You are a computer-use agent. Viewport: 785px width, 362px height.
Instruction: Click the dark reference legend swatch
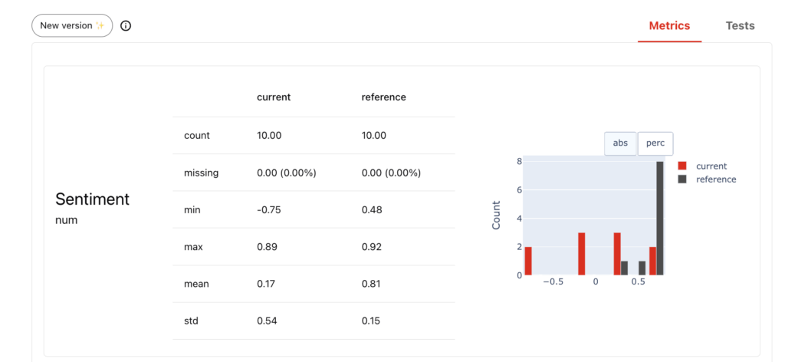pyautogui.click(x=682, y=179)
